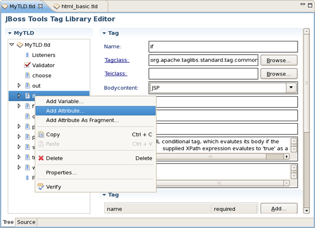Close the MyTLD.tld editor tab
Screen dimensions: 315x228
[x=40, y=6]
